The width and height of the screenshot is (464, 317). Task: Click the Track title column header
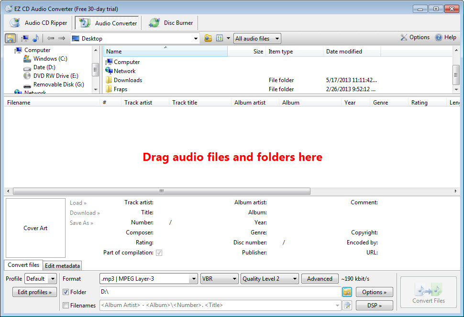(200, 103)
